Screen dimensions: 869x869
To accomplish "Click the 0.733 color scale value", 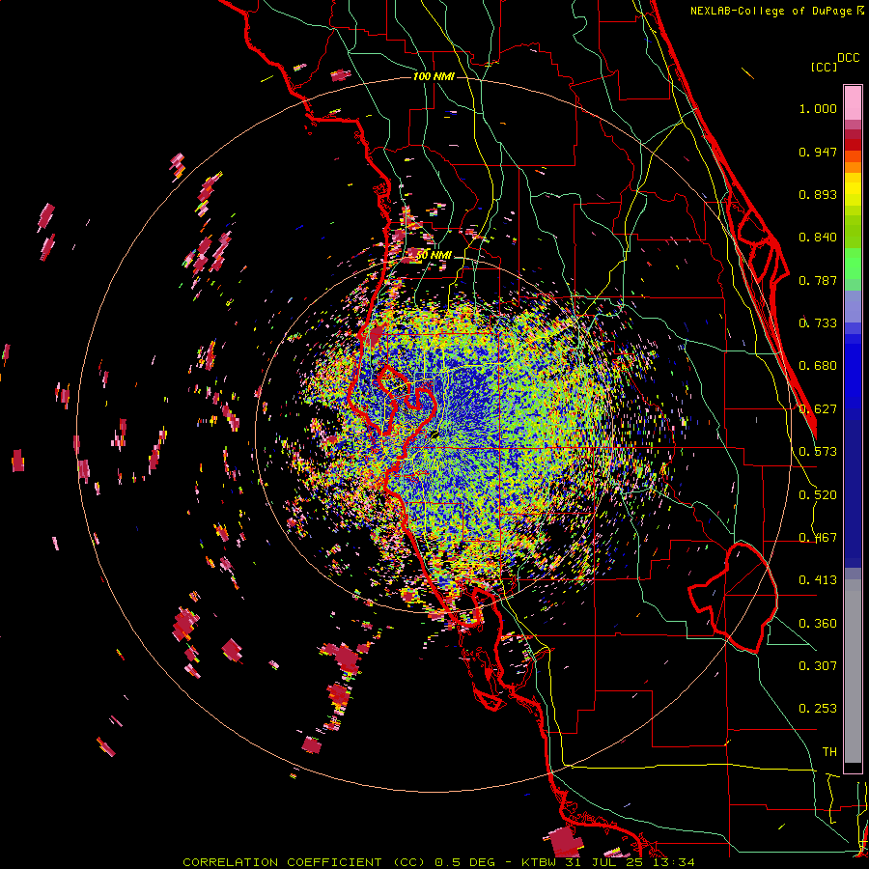I will (x=818, y=323).
